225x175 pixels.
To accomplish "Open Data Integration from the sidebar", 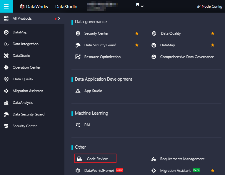I will 26,44.
